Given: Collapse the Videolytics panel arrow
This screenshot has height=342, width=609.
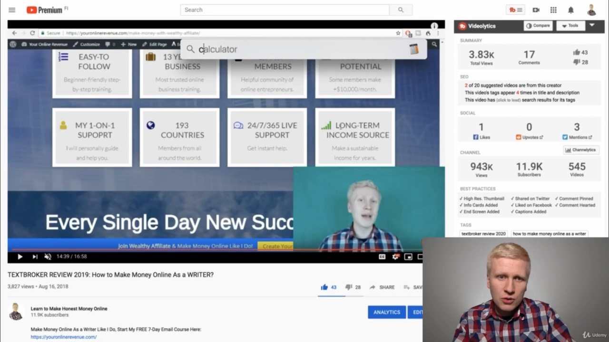Looking at the screenshot, I should click(x=592, y=25).
